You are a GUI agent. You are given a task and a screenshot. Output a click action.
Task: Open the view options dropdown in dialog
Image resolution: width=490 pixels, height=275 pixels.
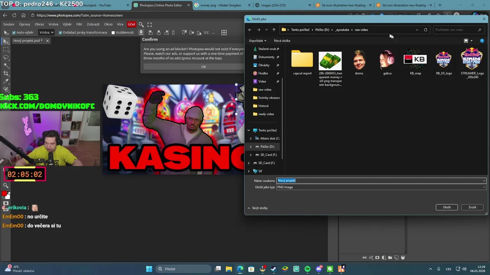pos(471,40)
